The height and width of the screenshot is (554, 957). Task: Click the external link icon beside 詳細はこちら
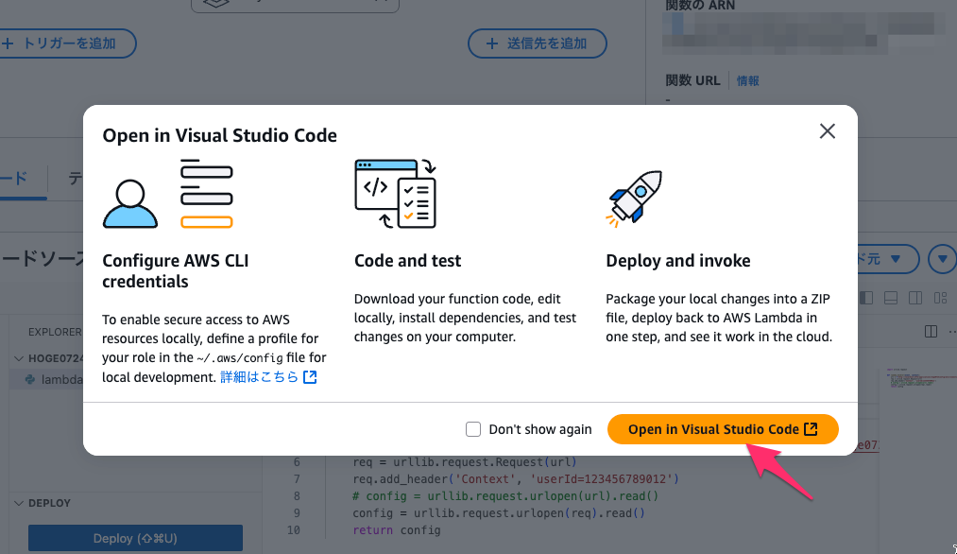click(310, 377)
